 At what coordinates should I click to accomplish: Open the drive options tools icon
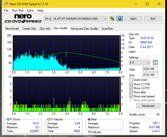pyautogui.click(x=112, y=19)
